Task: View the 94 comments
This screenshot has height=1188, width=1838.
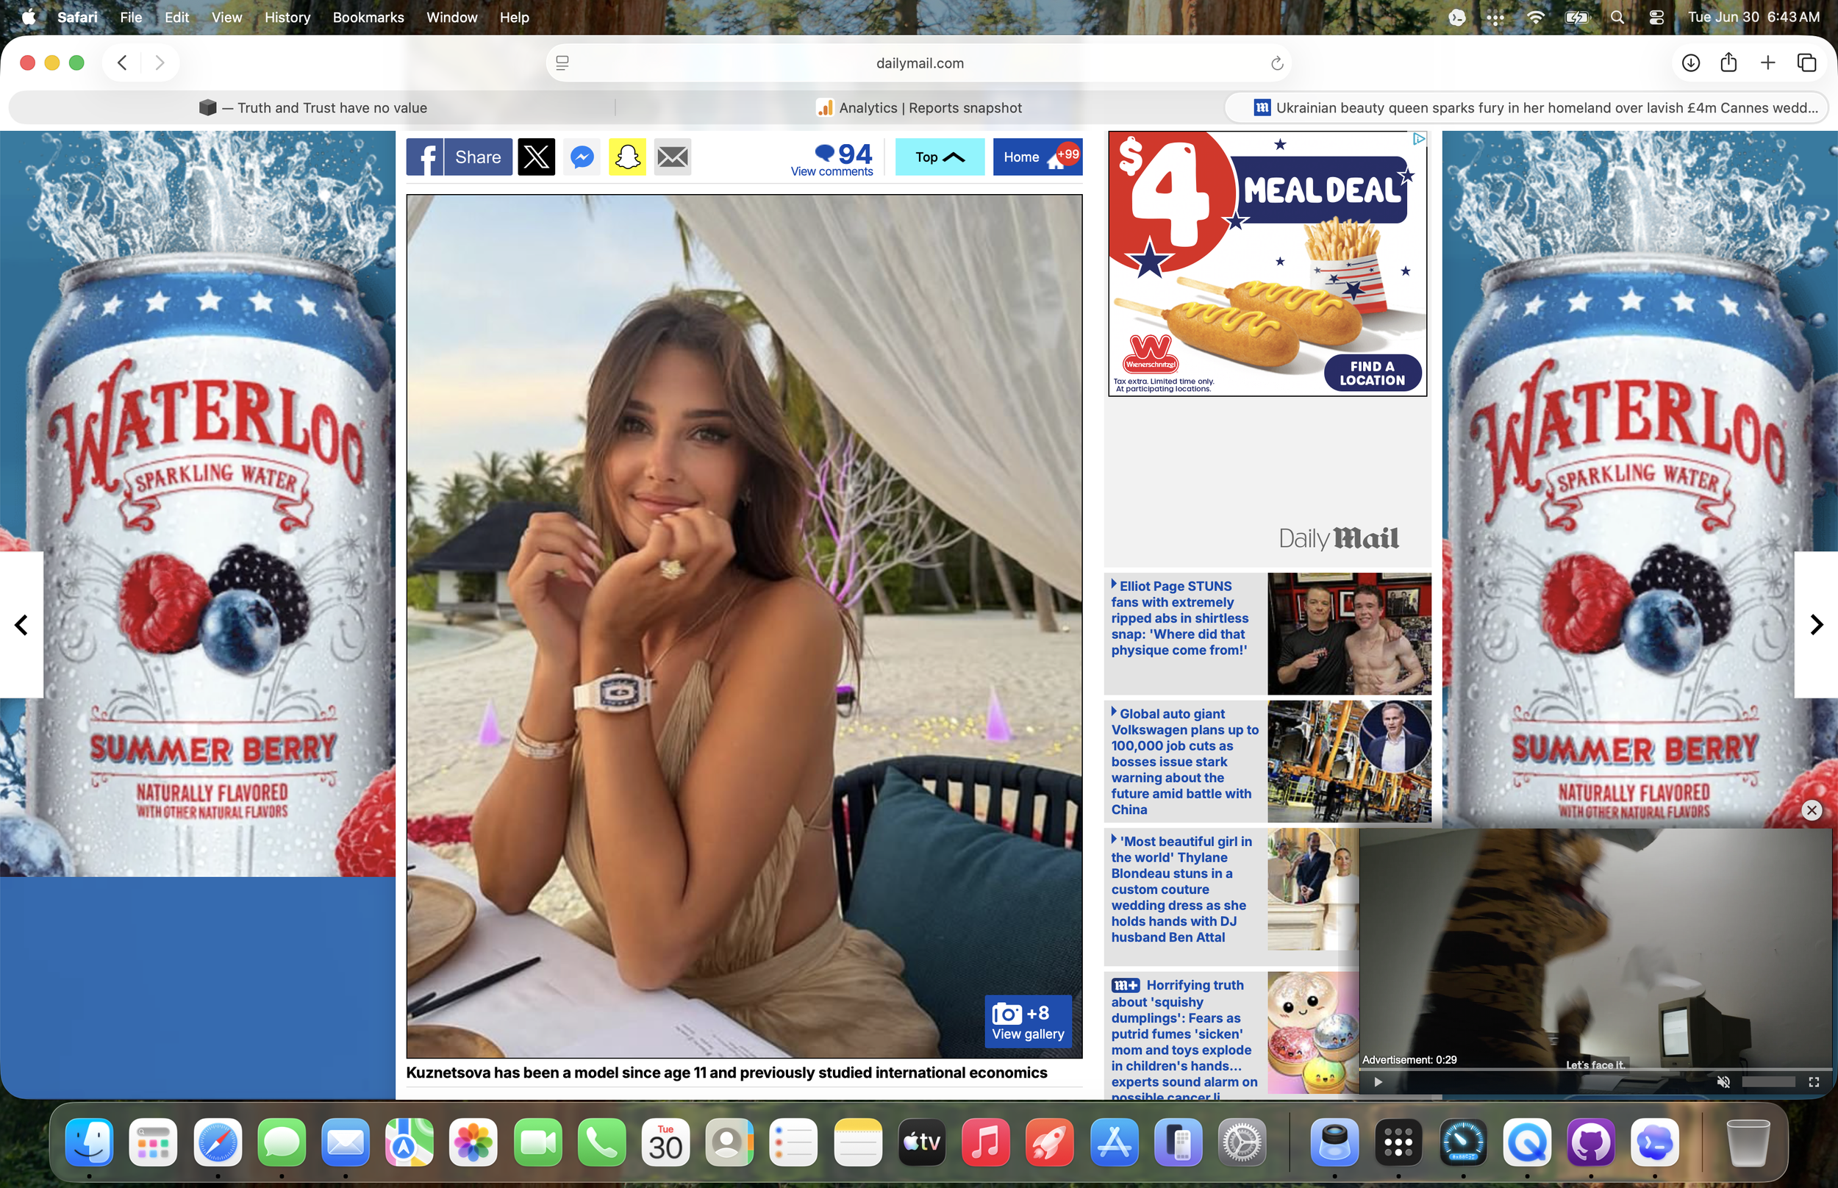Action: click(x=832, y=159)
